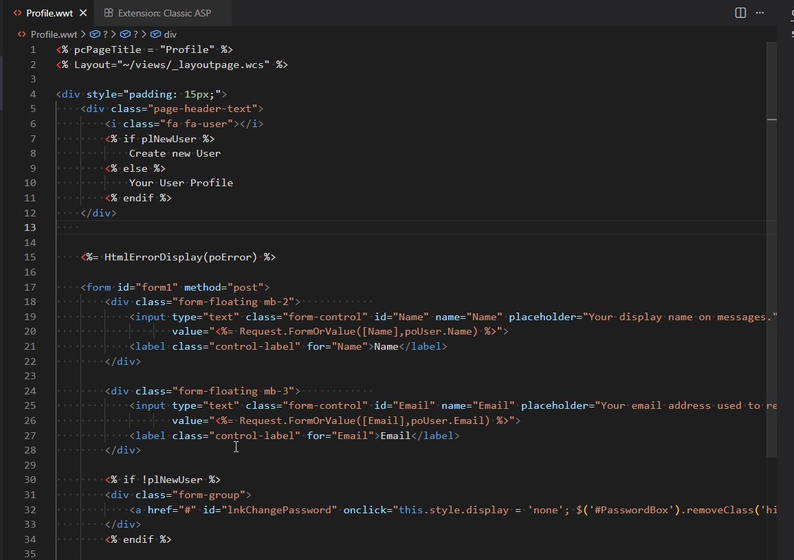The height and width of the screenshot is (560, 794).
Task: Click the extension icon on the Classic ASP tab
Action: pos(109,13)
